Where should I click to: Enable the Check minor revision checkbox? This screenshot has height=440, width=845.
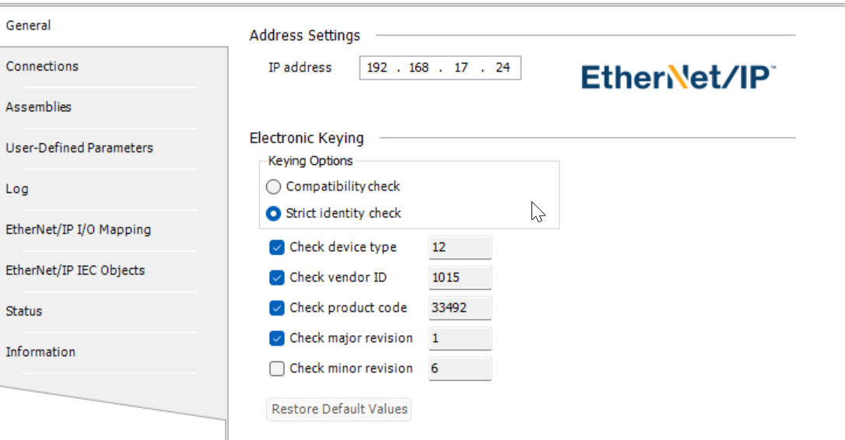click(277, 368)
